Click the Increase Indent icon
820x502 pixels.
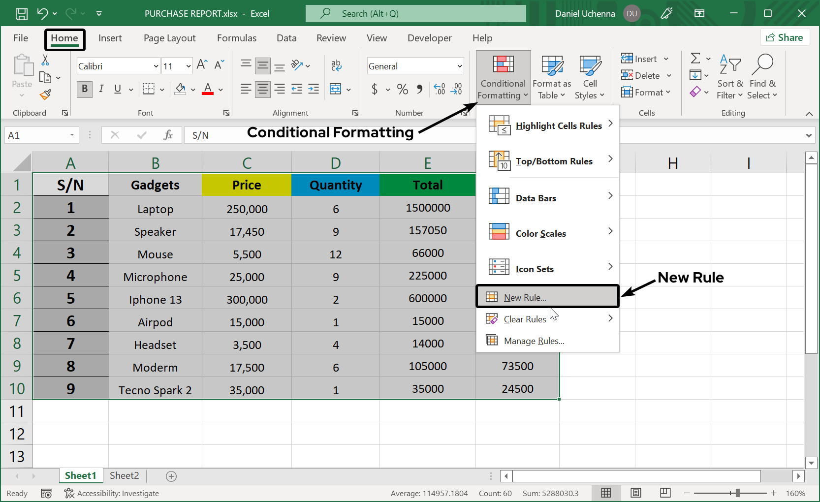click(314, 89)
